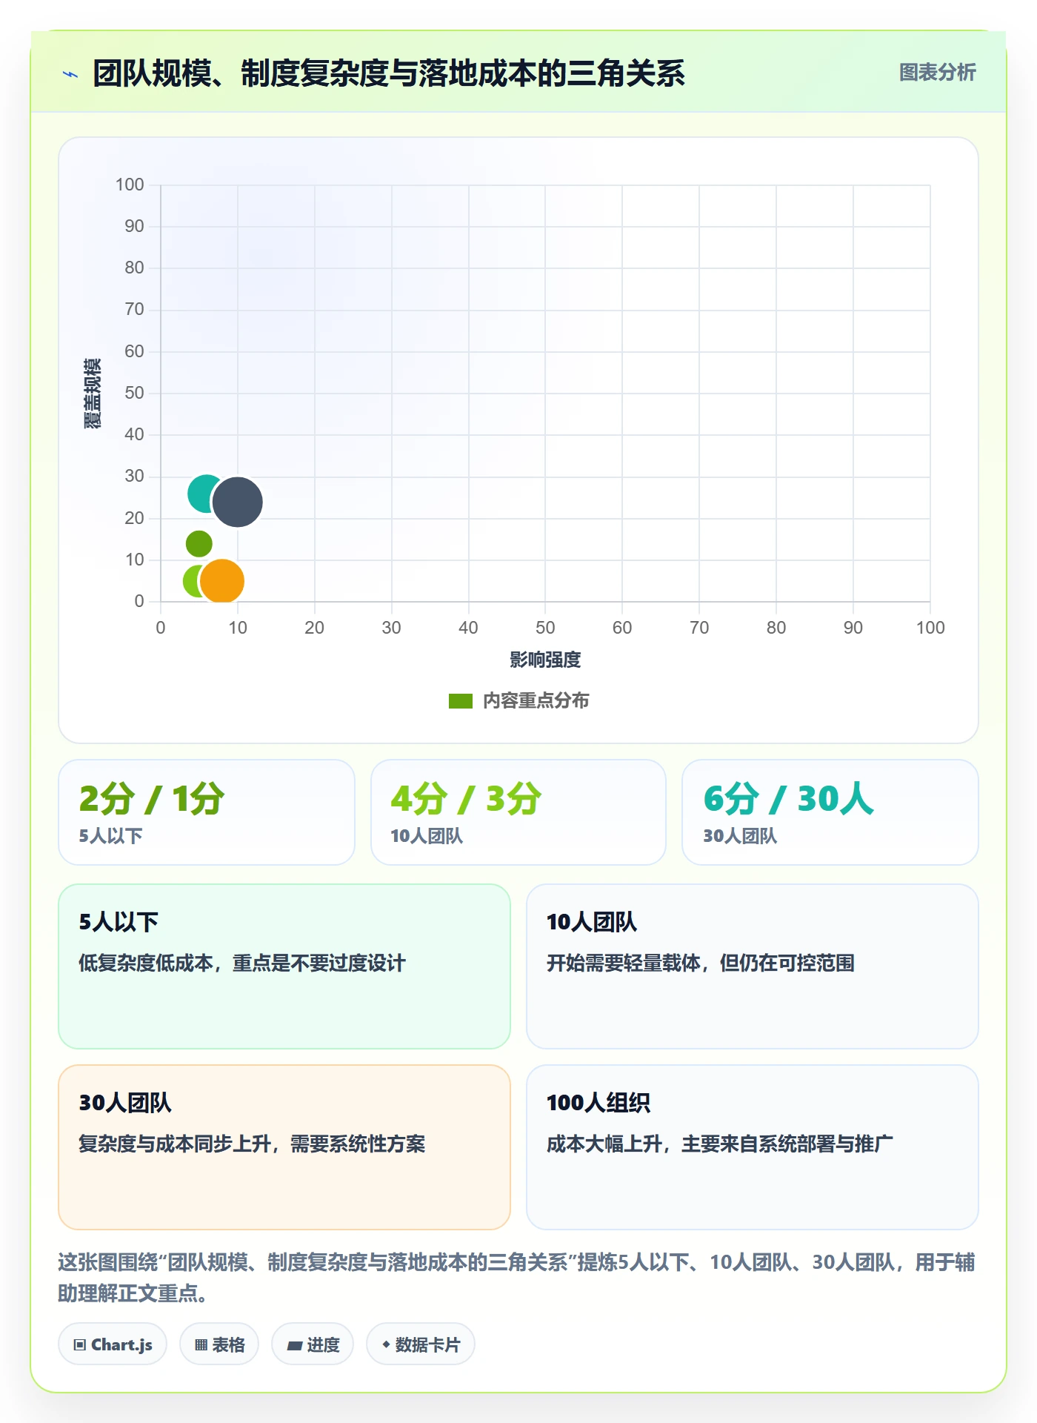Click the 数据卡片 tag chip
The image size is (1037, 1423).
point(421,1344)
